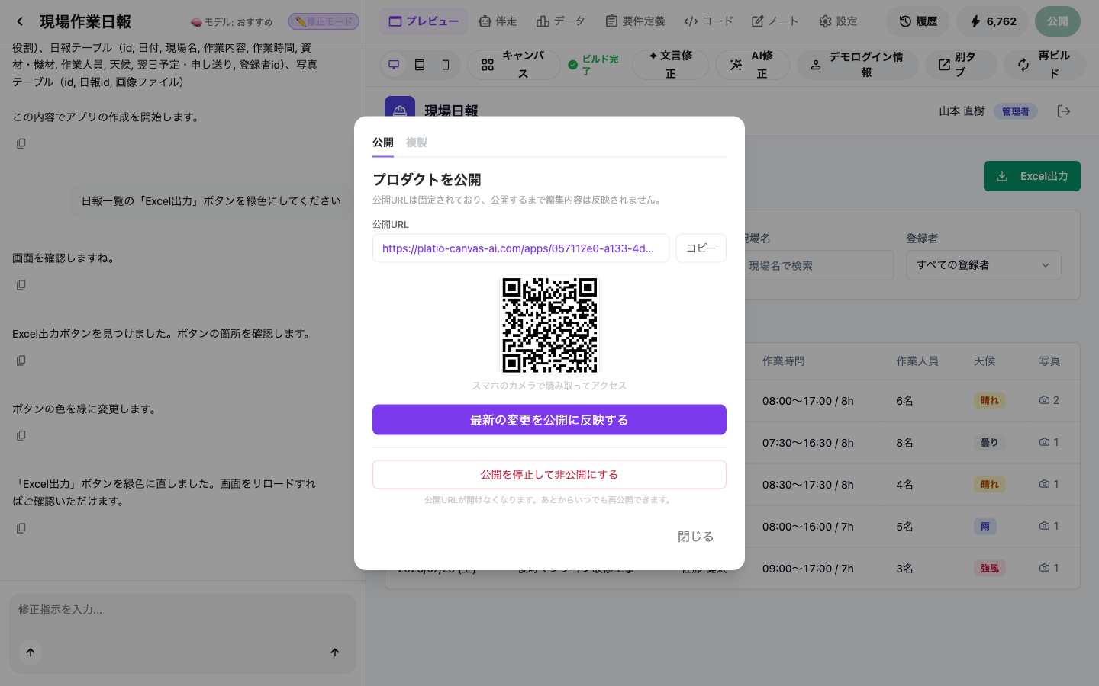Select the 要件定義 tab

tap(635, 21)
